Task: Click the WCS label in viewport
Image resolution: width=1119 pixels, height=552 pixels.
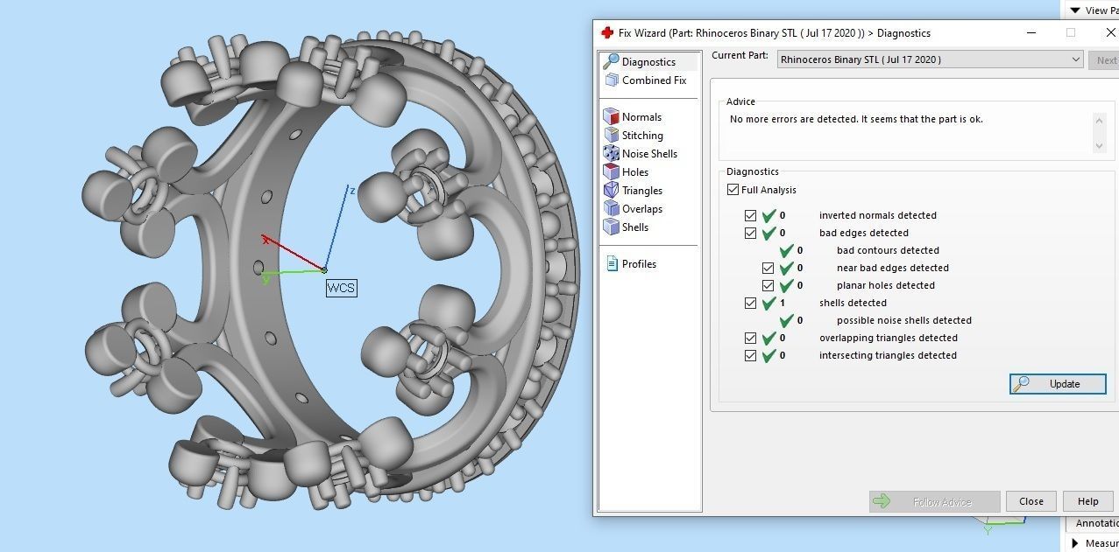Action: (341, 288)
